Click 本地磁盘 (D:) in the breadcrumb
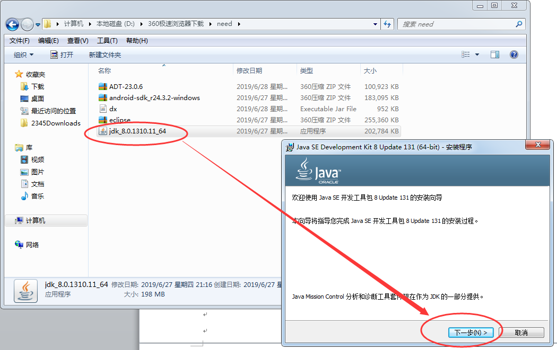This screenshot has width=557, height=350. pyautogui.click(x=116, y=24)
